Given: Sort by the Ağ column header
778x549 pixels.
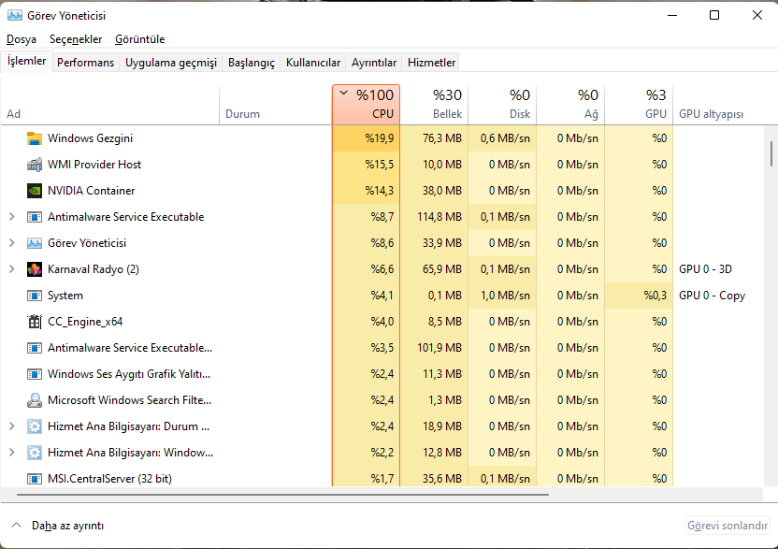Looking at the screenshot, I should (x=570, y=105).
